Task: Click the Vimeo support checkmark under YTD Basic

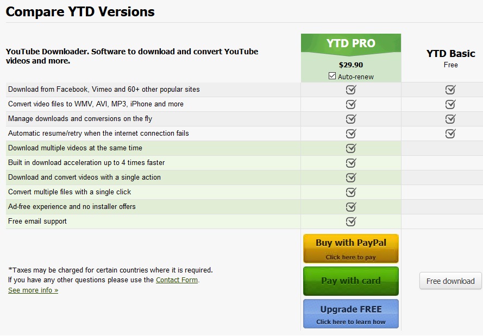Action: click(450, 89)
